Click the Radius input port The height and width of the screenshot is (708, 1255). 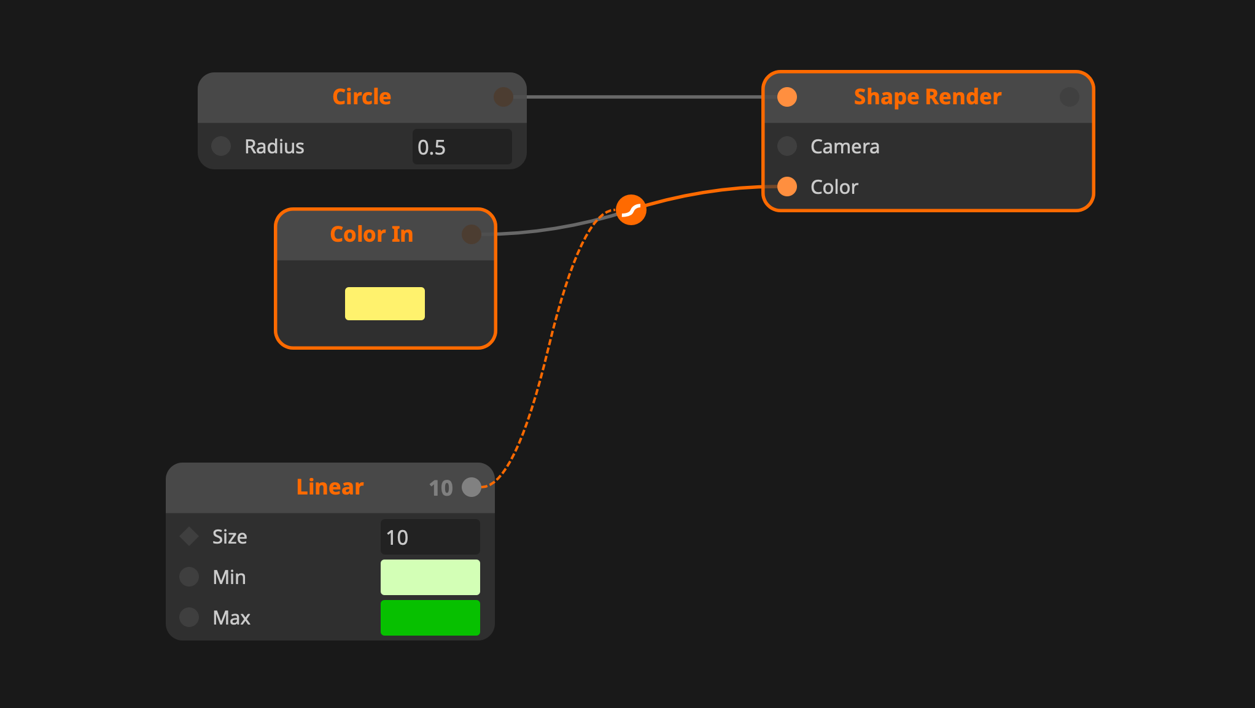click(x=221, y=146)
